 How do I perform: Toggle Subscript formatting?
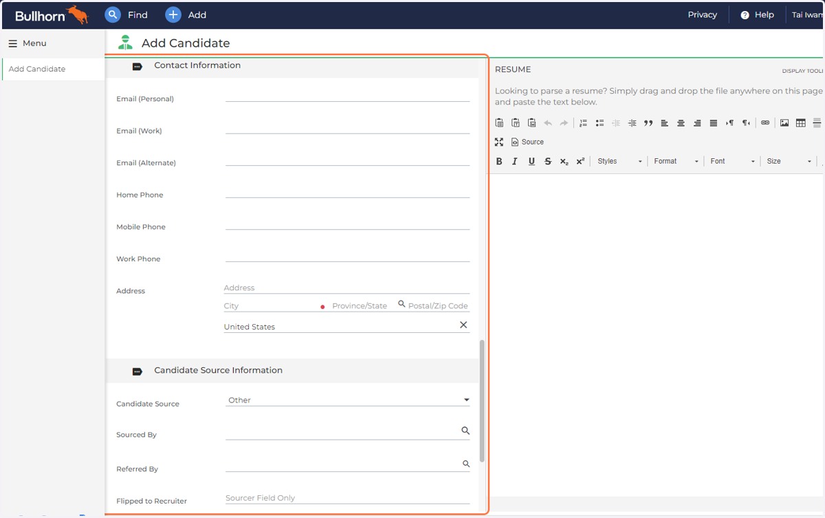[x=564, y=161]
